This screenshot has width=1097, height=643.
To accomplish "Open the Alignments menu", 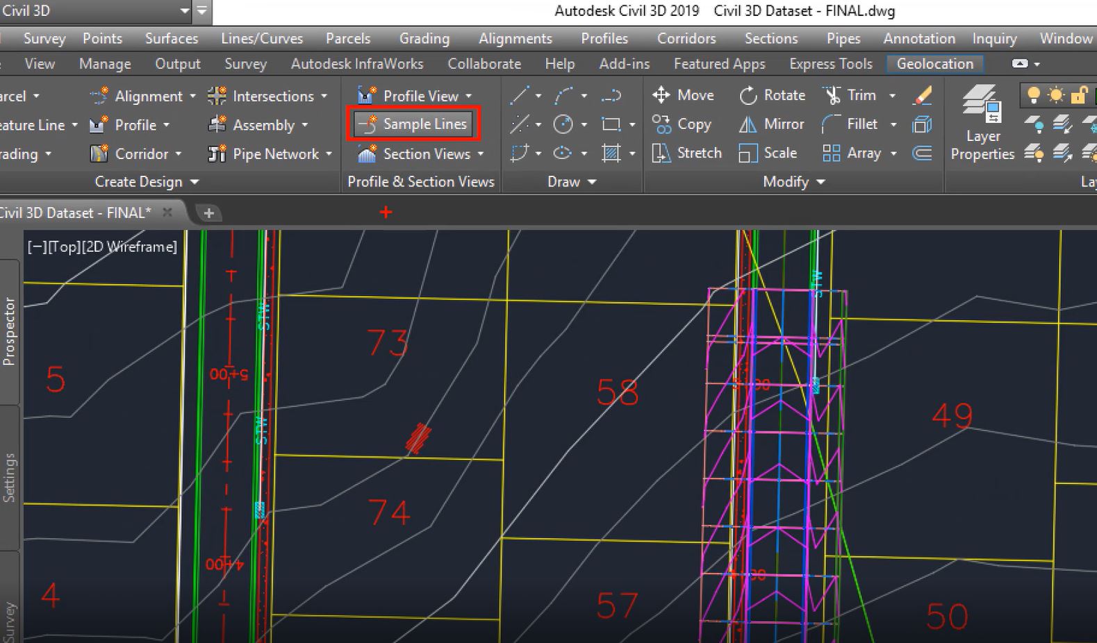I will [515, 39].
